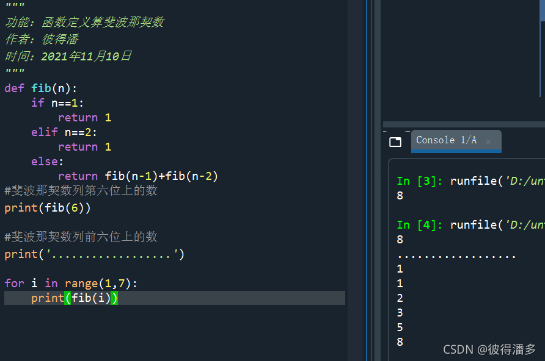Switch to the Console 1/A tab
The width and height of the screenshot is (545, 361).
(x=446, y=140)
